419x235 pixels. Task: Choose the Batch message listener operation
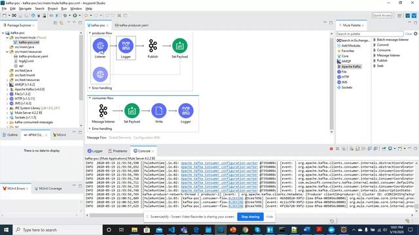[391, 40]
